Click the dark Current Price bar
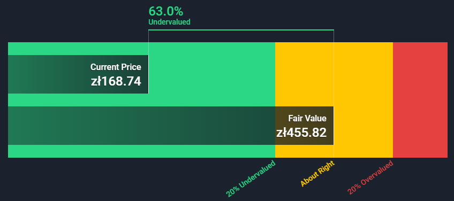Viewport: 454px width, 201px height. 78,74
